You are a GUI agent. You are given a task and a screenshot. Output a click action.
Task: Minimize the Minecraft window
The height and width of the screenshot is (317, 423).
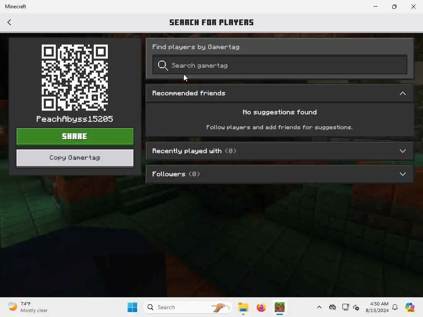click(375, 7)
